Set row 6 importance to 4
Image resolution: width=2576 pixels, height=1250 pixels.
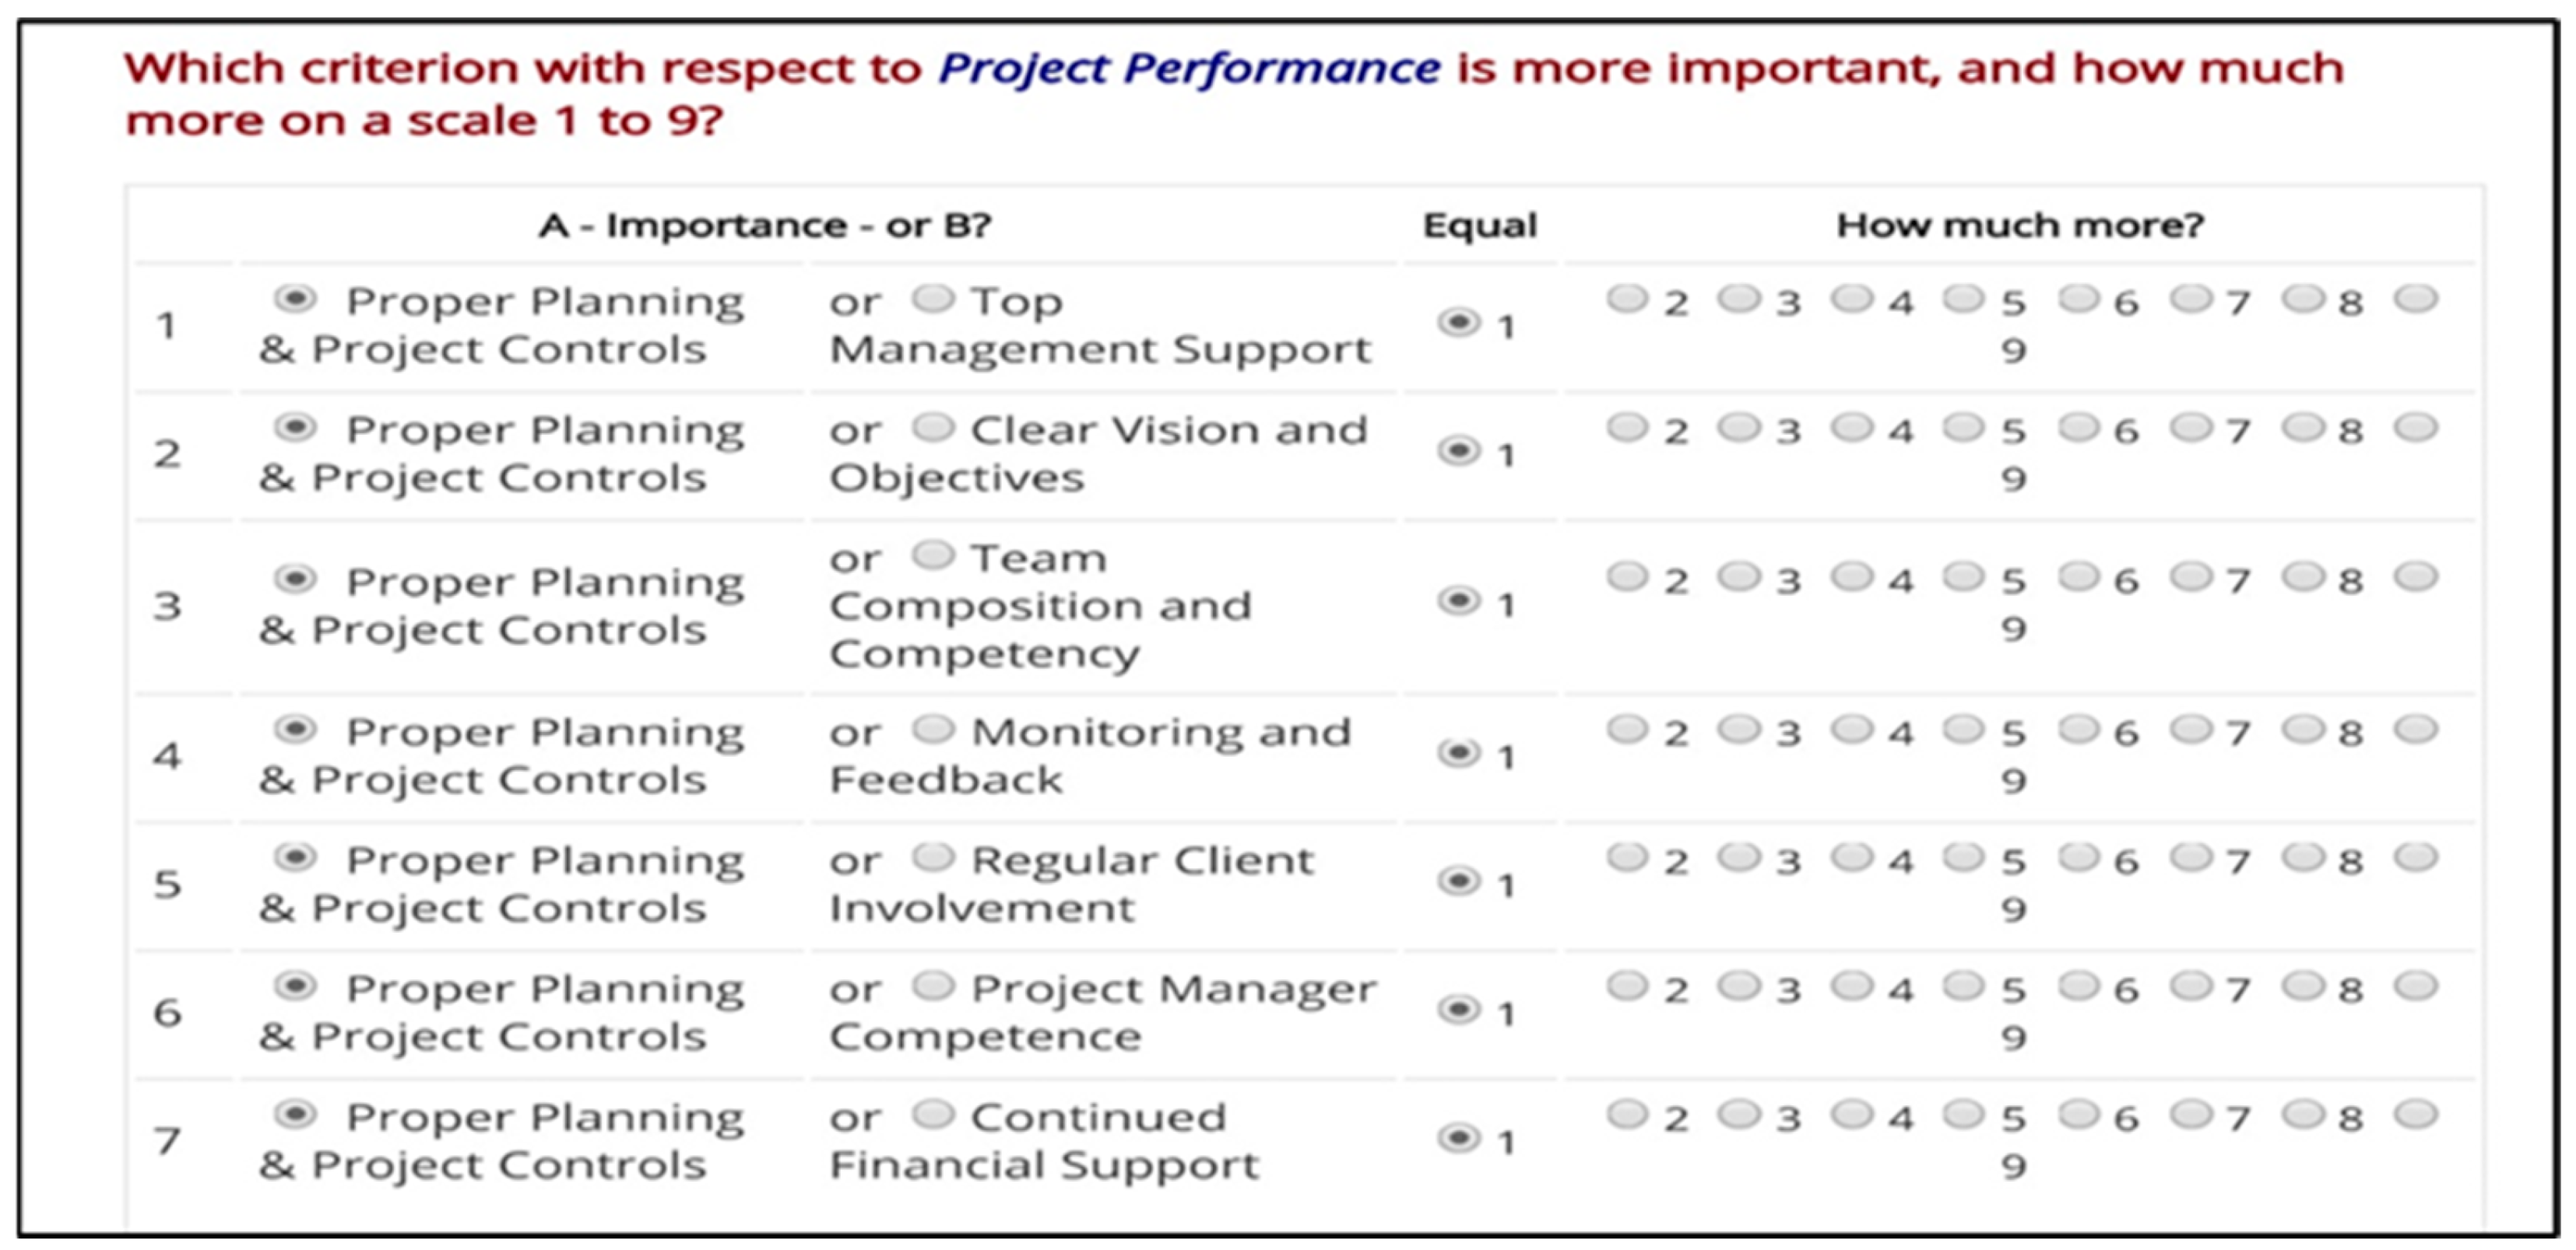[x=1851, y=986]
